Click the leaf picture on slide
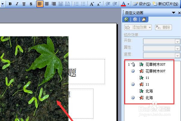Viewport: 181px width, 121px height. pos(34,79)
